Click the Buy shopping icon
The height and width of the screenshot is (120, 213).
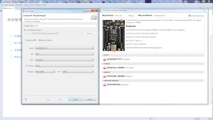[x=129, y=16]
